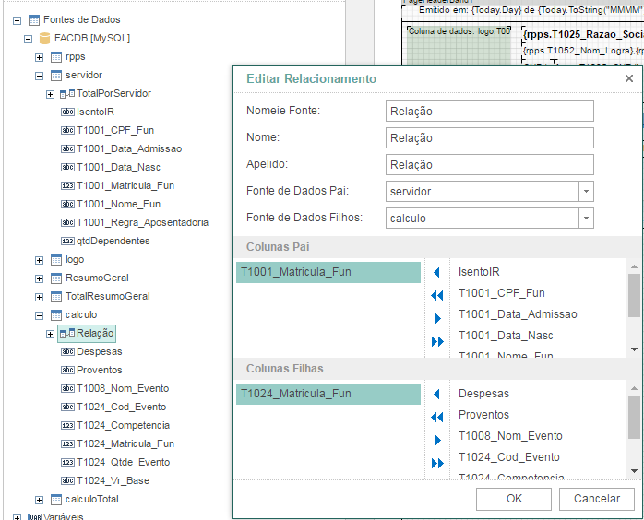Click the Relação relation icon
This screenshot has height=520, width=644.
click(67, 333)
